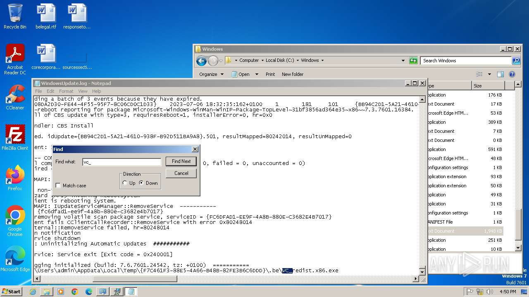Open Internet Explorer from taskbar

pos(33,292)
